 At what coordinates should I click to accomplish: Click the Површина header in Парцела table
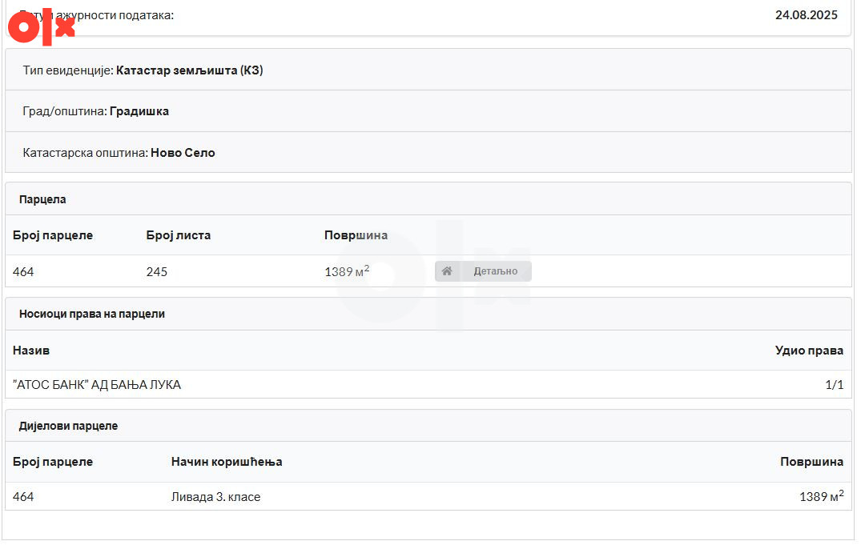tap(356, 235)
